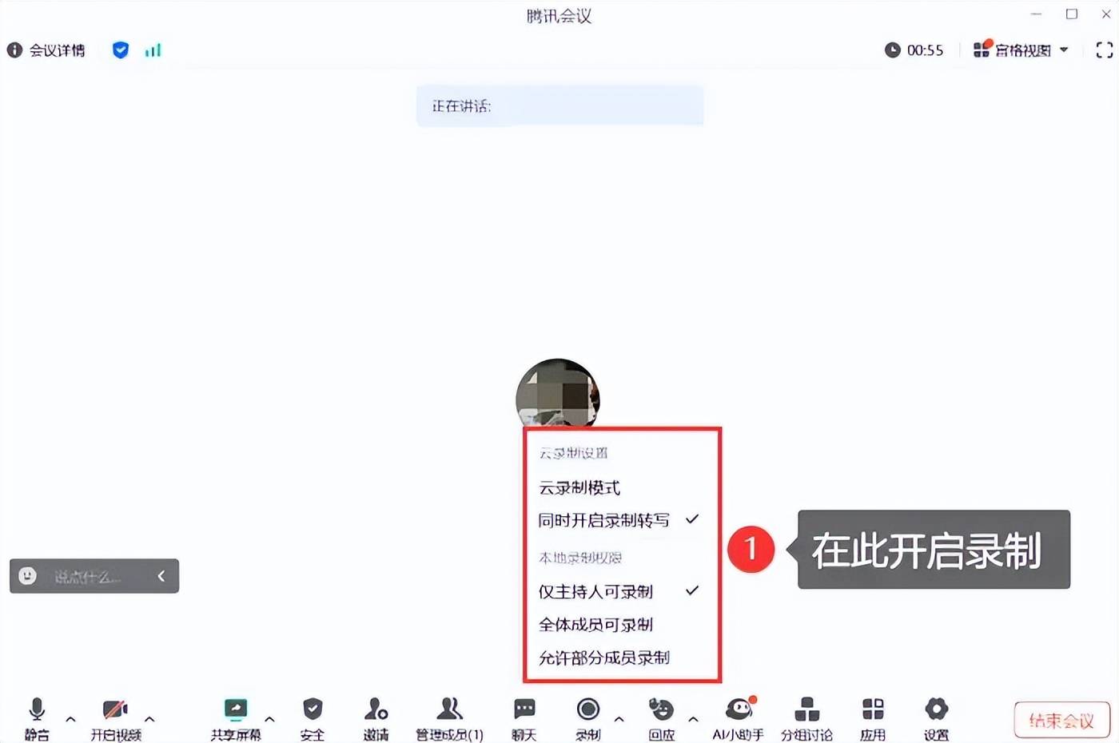Viewport: 1119px width, 743px height.
Task: Open the grid view 宫格视图 dropdown
Action: point(1021,50)
